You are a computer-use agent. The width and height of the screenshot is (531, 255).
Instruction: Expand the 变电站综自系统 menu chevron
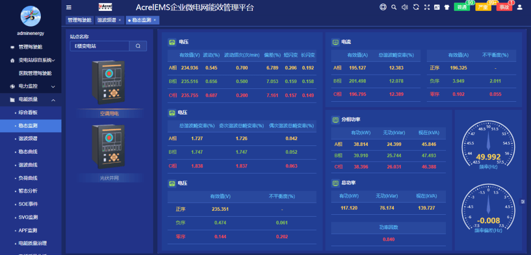click(54, 60)
